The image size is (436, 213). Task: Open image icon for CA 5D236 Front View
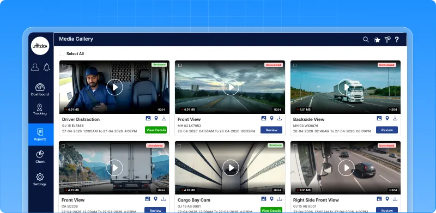point(148,199)
